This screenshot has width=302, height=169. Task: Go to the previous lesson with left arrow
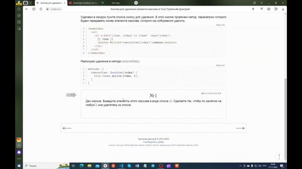[67, 128]
